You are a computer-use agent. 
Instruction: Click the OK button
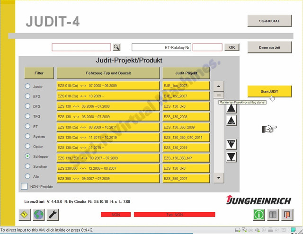point(232,47)
